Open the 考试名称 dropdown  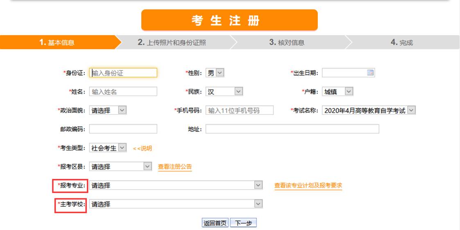(369, 110)
